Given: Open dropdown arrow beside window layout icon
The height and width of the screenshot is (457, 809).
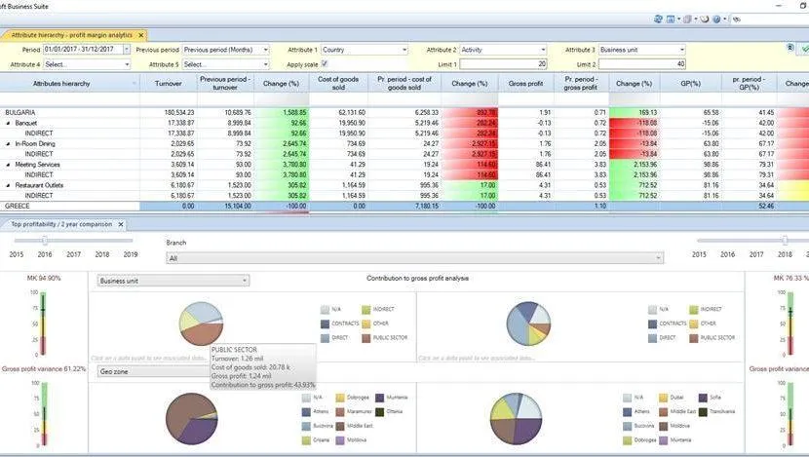Looking at the screenshot, I should coord(678,19).
